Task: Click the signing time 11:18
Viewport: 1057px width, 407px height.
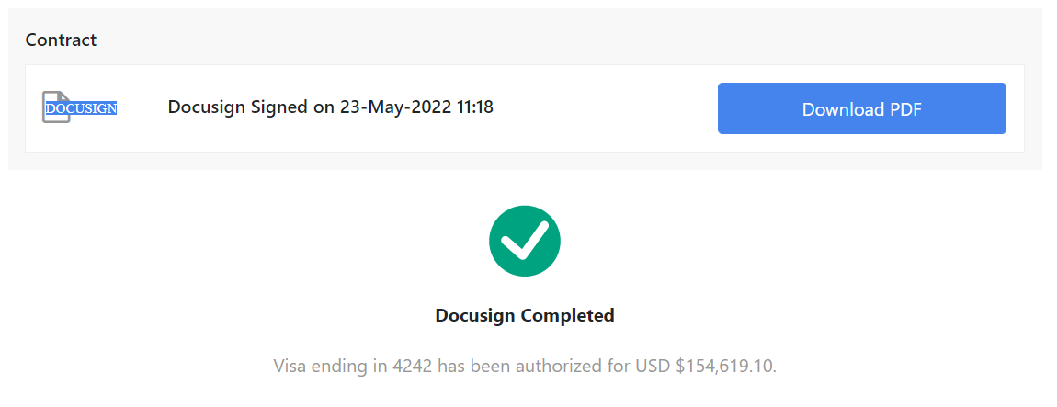Action: pos(475,107)
